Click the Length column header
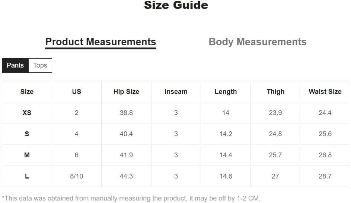The height and width of the screenshot is (203, 351). click(x=226, y=91)
